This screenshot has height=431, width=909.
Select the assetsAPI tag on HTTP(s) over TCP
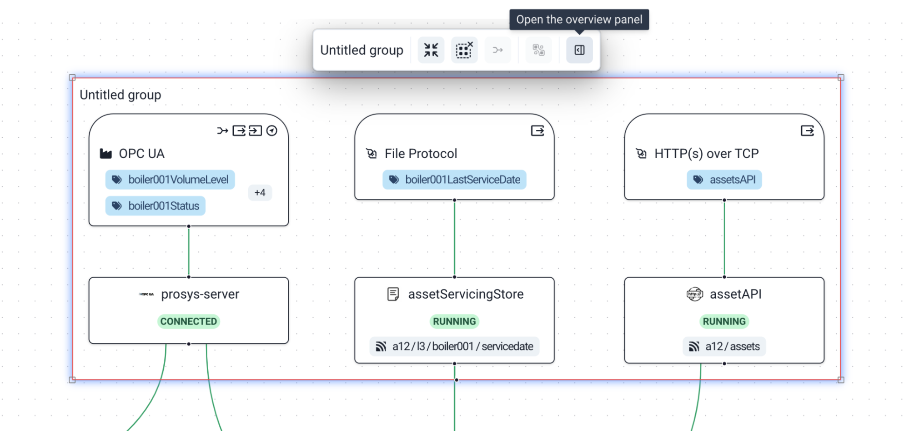click(x=724, y=180)
